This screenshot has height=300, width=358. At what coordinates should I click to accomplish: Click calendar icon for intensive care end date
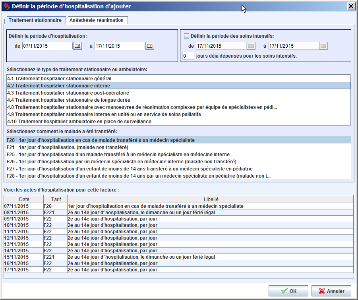coord(323,46)
